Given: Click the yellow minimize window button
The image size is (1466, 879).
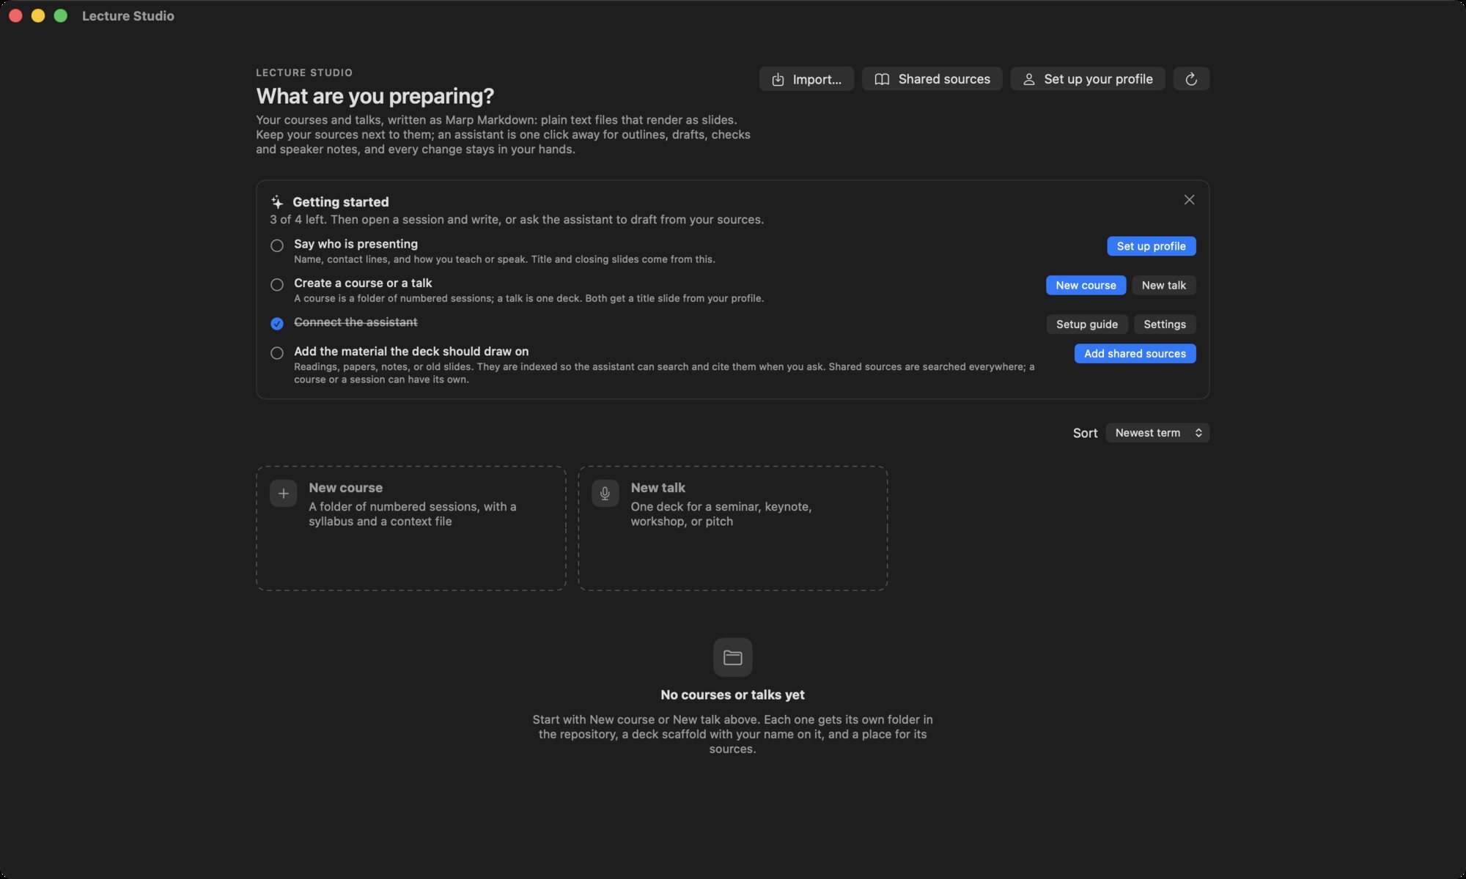Looking at the screenshot, I should click(x=38, y=16).
